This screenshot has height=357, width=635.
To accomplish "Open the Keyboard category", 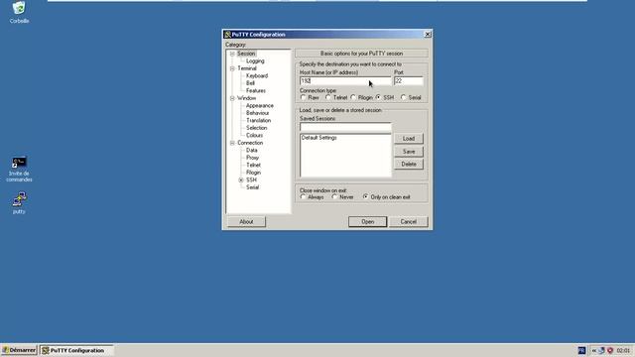I will click(x=257, y=75).
